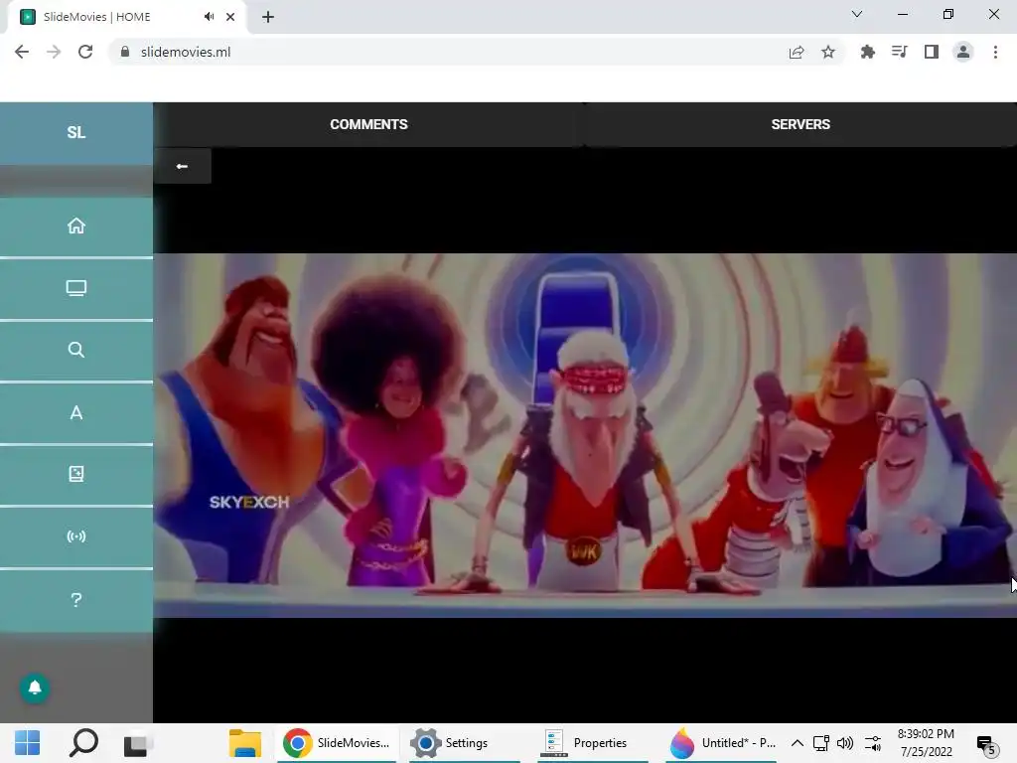View site info via lock icon

[125, 52]
